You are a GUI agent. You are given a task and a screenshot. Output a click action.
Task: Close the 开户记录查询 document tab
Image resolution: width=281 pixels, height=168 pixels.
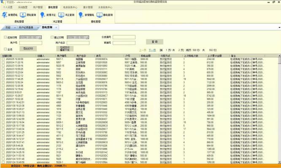click(38, 27)
